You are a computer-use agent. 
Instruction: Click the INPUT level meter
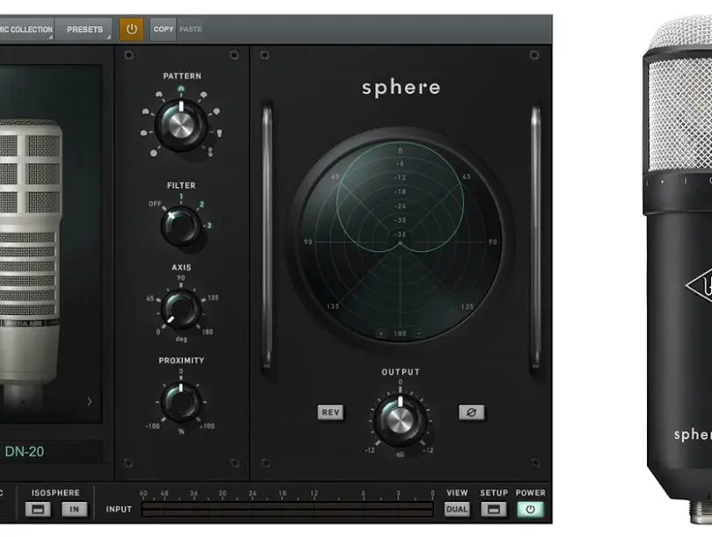click(x=287, y=509)
